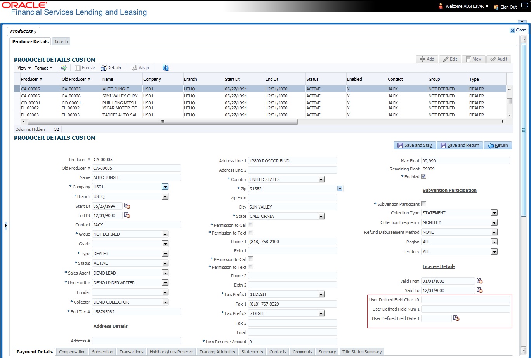531x358 pixels.
Task: Expand the Collection Frequency dropdown
Action: [494, 222]
